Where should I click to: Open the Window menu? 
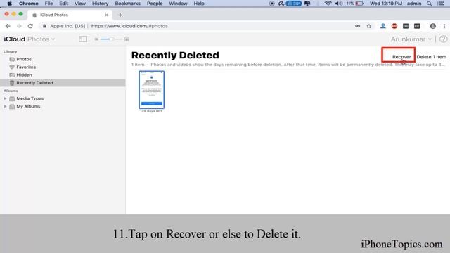pyautogui.click(x=178, y=4)
